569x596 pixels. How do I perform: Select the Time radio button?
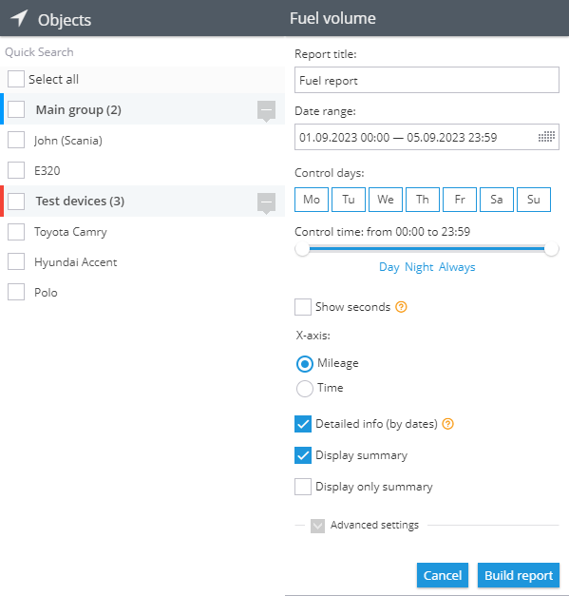pos(305,389)
